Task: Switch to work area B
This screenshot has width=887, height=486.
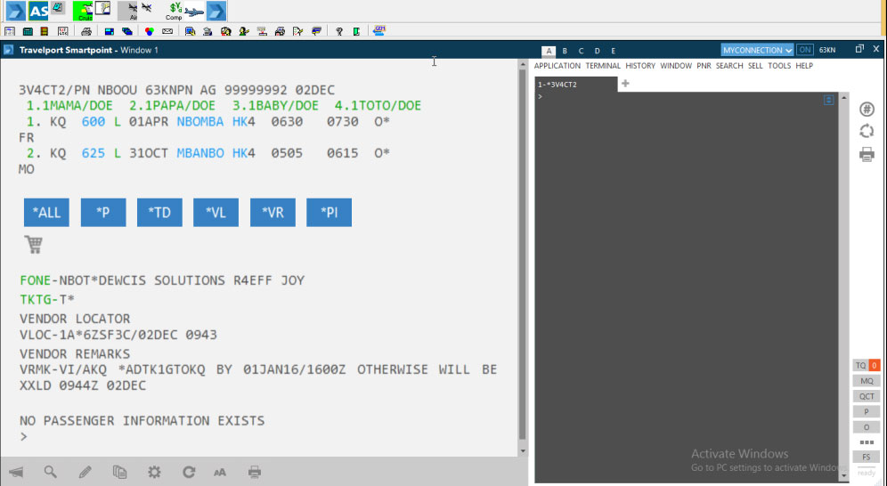Action: (565, 51)
